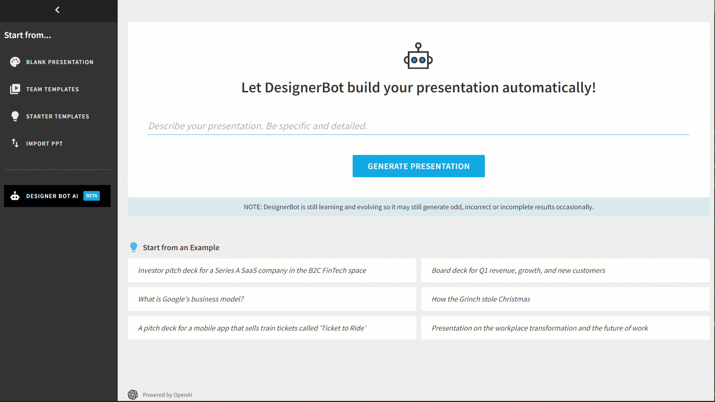Click the DesignerBot NOTE disclaimer text
715x402 pixels.
(419, 207)
